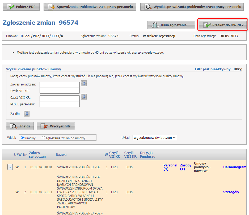Open Harmonogram link for row 1
This screenshot has width=249, height=215.
[x=235, y=167]
